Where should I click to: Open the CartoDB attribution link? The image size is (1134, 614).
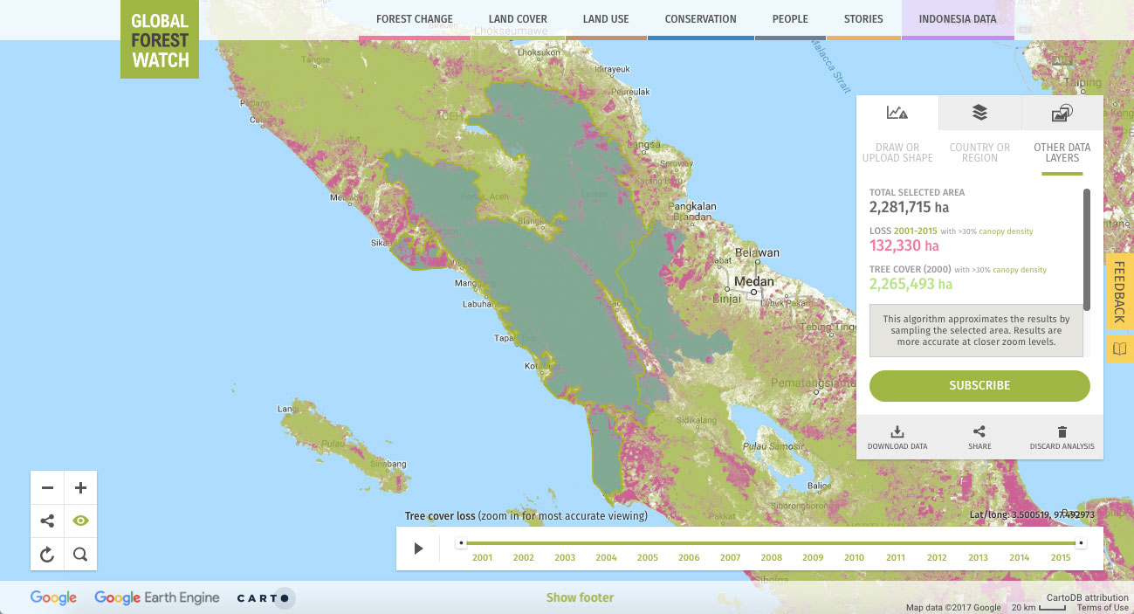coord(1088,598)
